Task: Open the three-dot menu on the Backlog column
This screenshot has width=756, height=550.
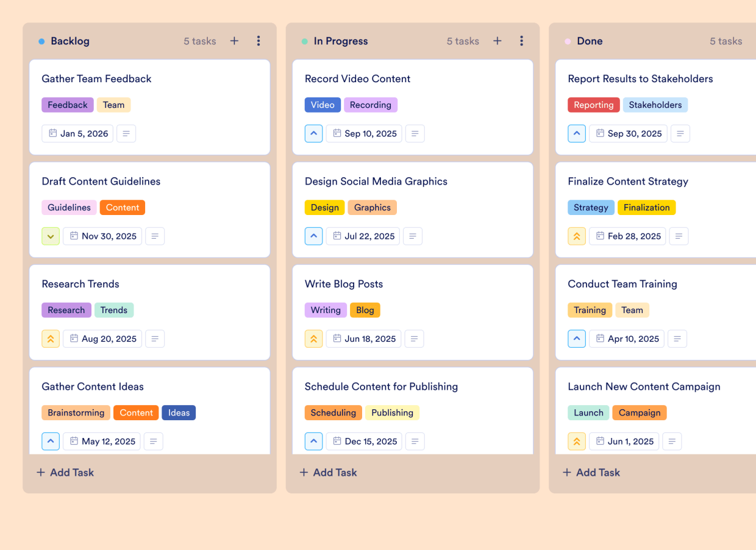Action: click(x=259, y=41)
